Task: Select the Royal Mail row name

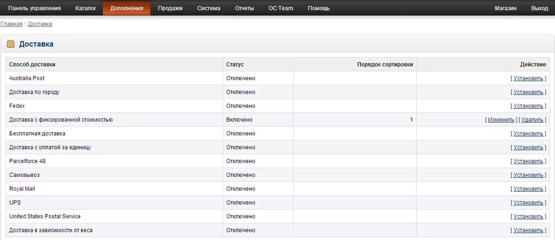Action: 22,189
